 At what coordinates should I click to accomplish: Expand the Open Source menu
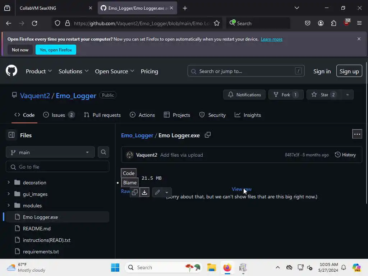point(115,71)
